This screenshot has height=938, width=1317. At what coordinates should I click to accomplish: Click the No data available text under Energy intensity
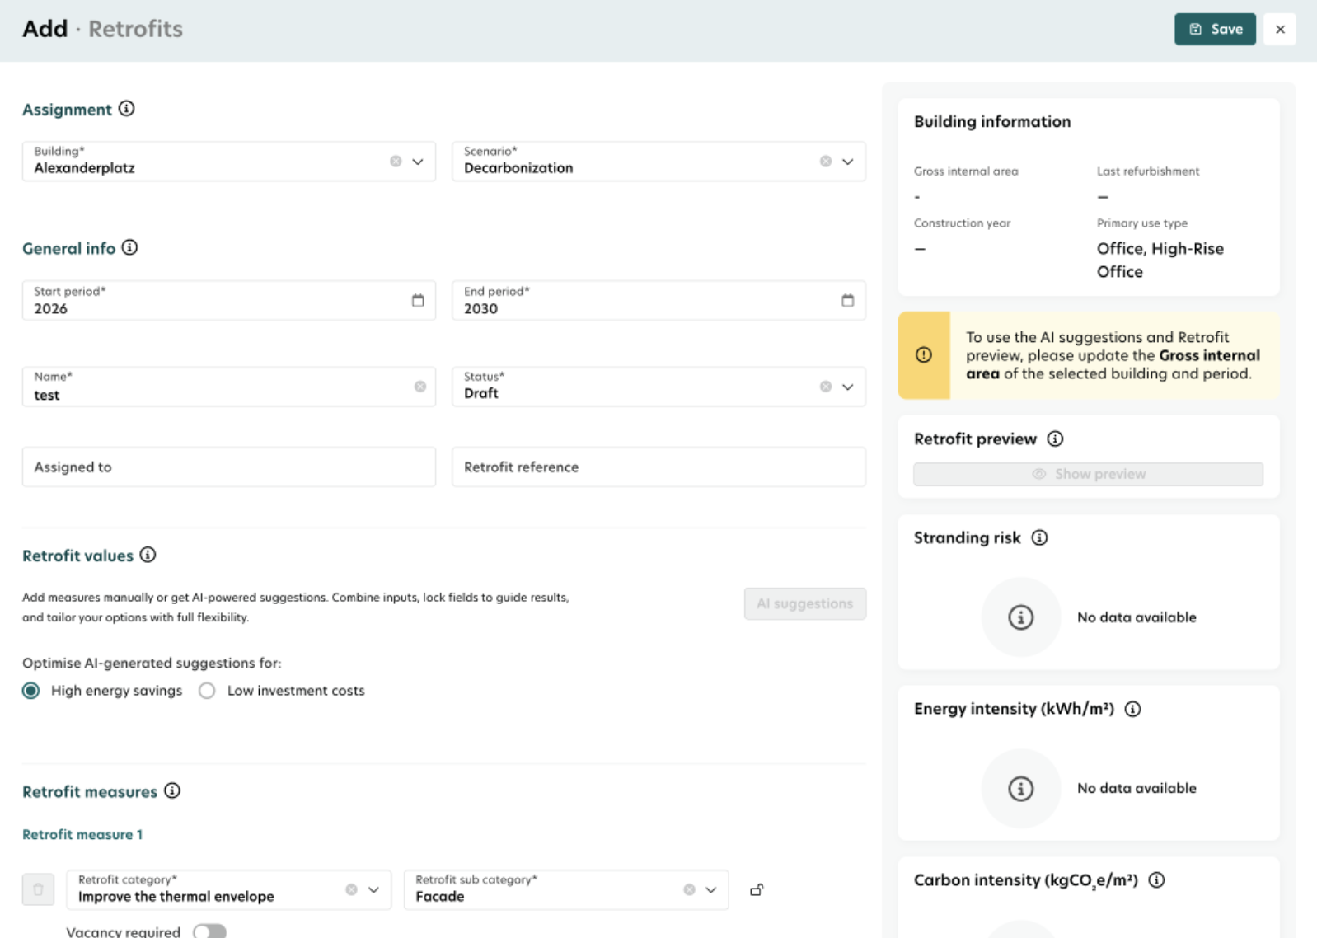click(1137, 788)
